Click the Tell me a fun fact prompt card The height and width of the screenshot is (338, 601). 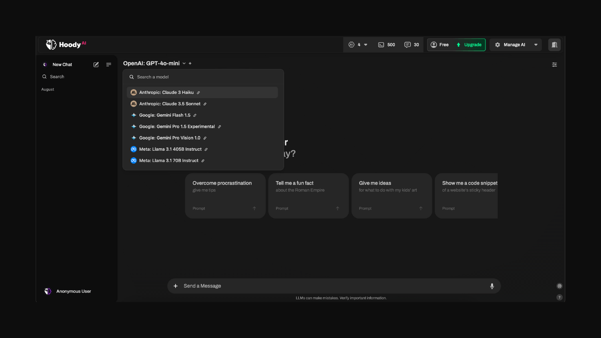point(308,196)
